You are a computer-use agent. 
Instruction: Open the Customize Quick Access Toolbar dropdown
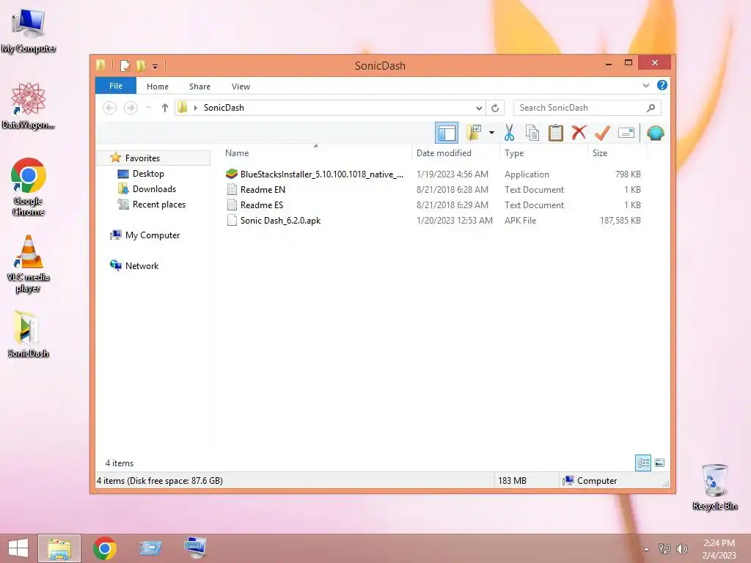(x=155, y=66)
